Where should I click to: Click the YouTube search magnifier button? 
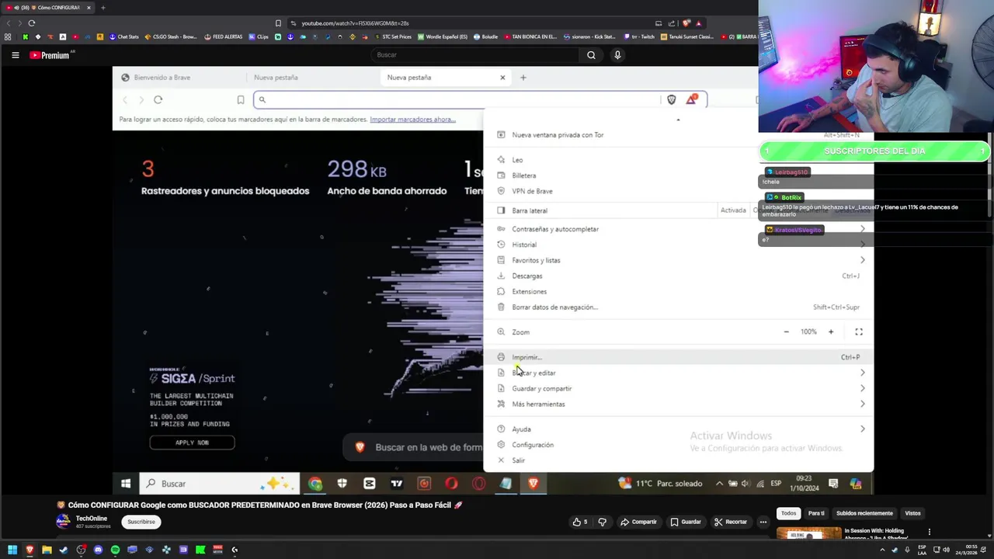point(591,55)
